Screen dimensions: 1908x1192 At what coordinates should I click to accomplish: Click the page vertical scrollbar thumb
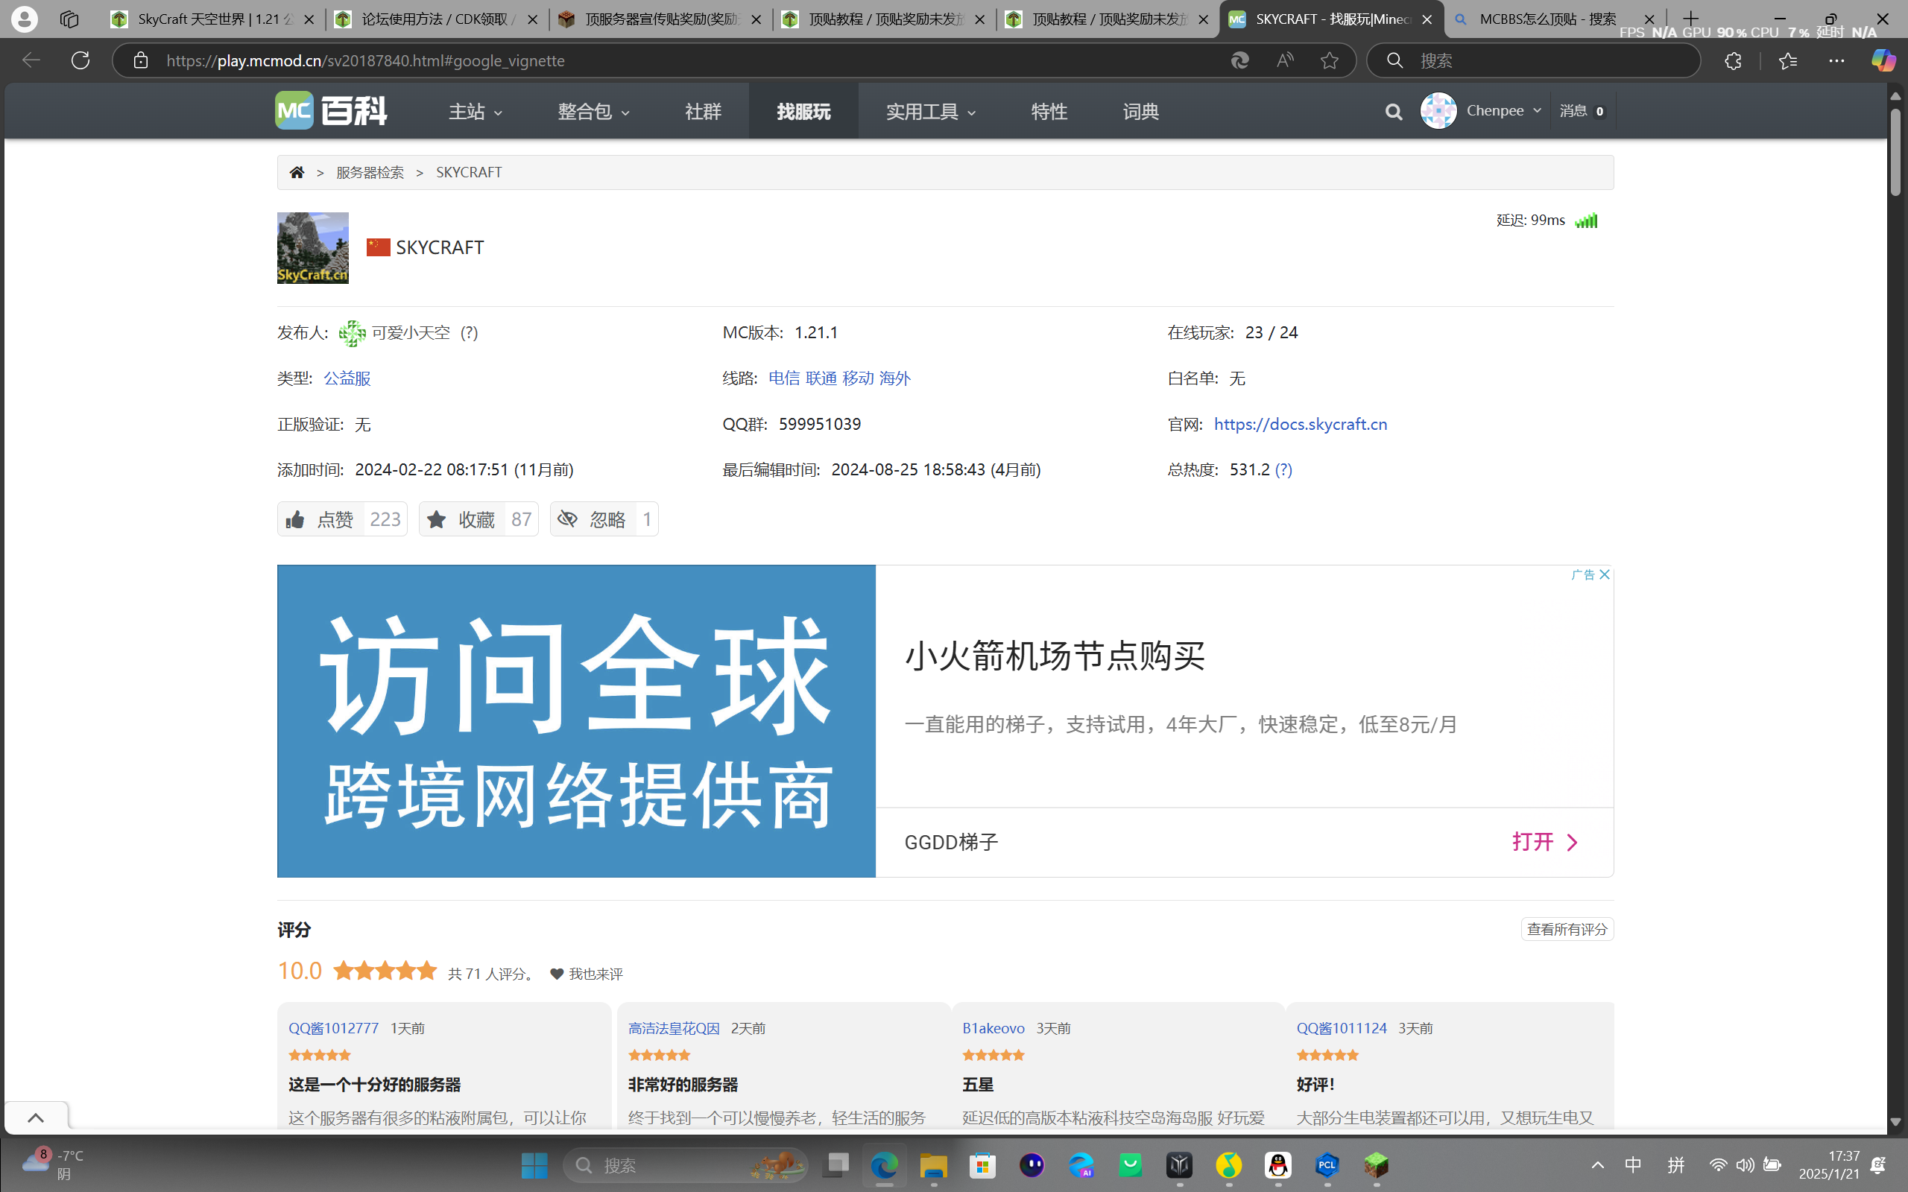(1895, 151)
